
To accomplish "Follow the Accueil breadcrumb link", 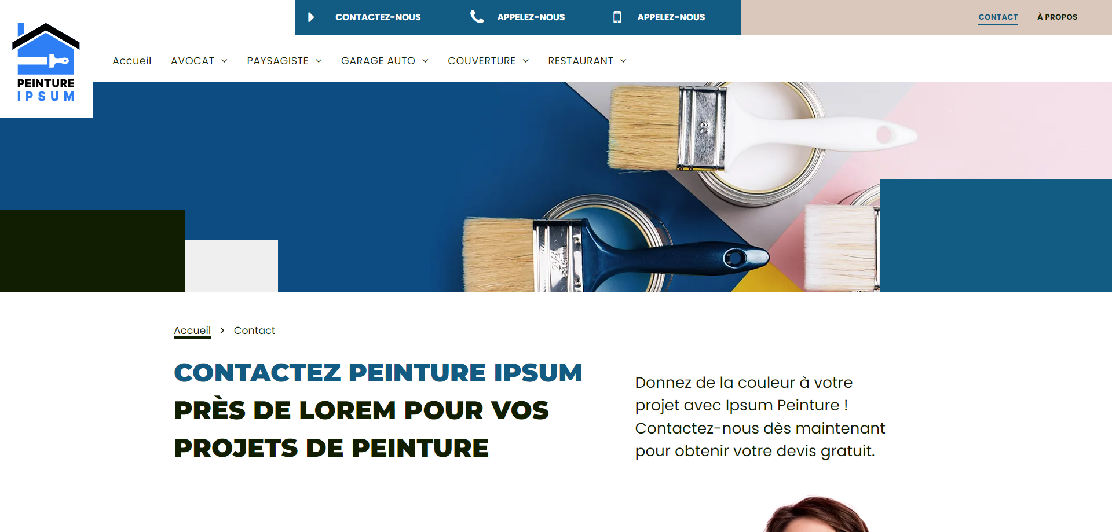I will 192,331.
